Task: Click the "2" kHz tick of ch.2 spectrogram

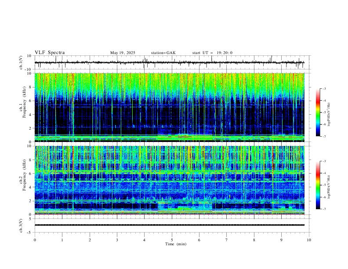Action: pos(31,201)
